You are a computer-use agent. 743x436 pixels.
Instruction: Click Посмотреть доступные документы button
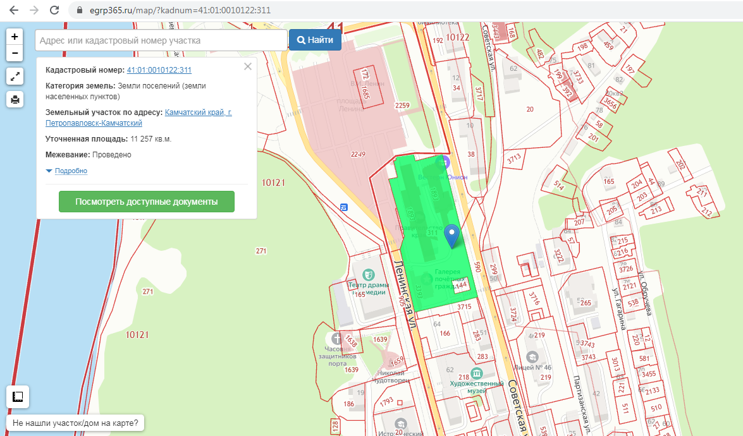pyautogui.click(x=147, y=202)
